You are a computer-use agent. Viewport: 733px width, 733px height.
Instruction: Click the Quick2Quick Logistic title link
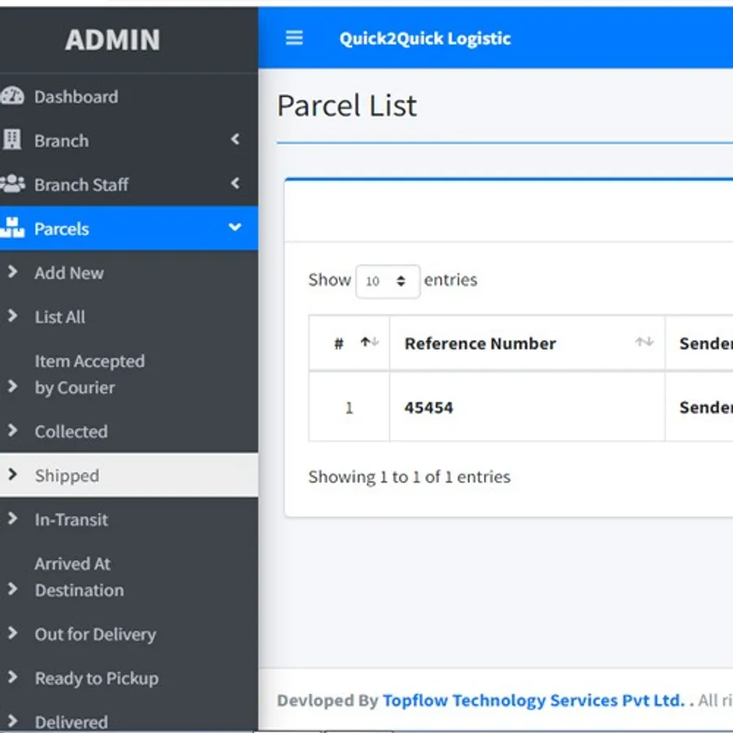425,38
